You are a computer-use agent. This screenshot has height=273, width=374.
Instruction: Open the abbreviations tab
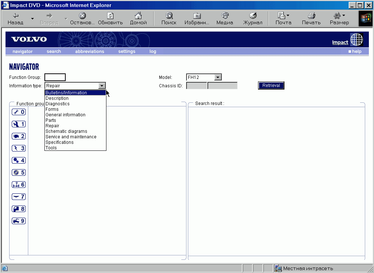point(90,51)
